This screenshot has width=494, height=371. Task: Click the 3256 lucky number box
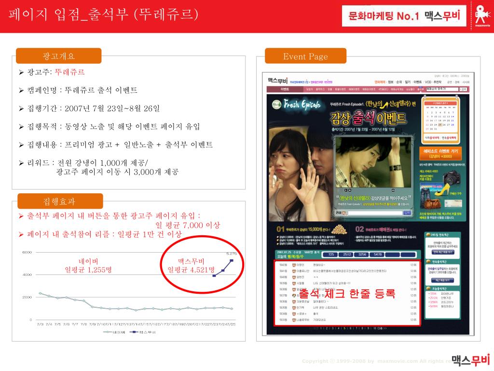(x=362, y=255)
